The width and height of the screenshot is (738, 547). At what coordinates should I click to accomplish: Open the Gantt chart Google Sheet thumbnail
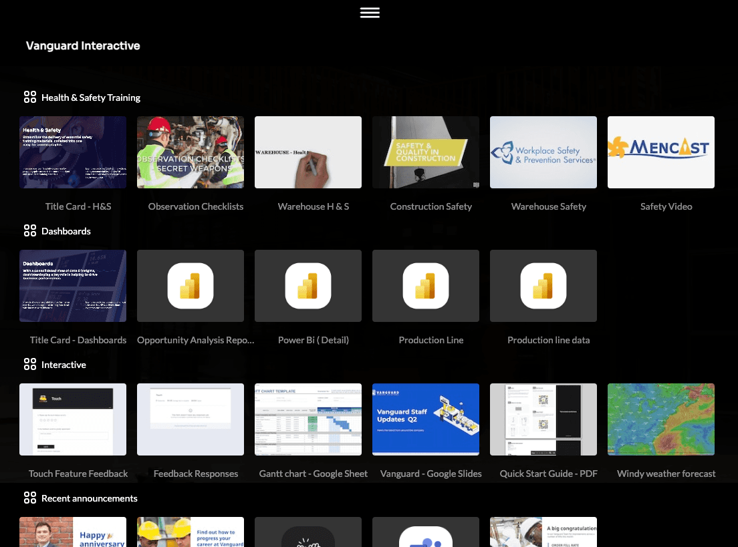click(307, 419)
